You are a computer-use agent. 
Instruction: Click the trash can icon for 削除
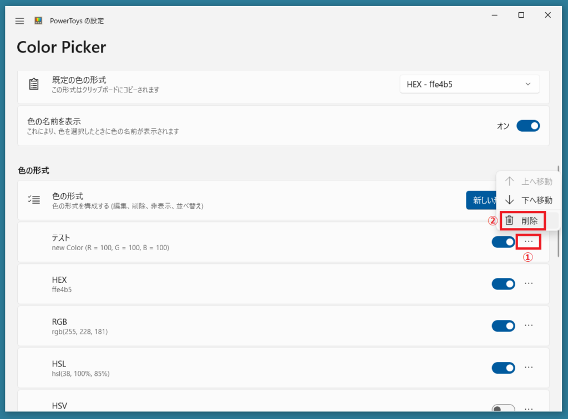pyautogui.click(x=509, y=220)
